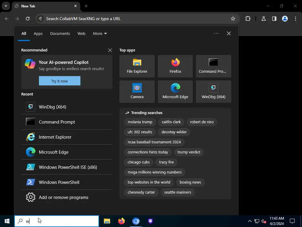Search mega millions winning numbers
The width and height of the screenshot is (302, 227).
pyautogui.click(x=155, y=172)
